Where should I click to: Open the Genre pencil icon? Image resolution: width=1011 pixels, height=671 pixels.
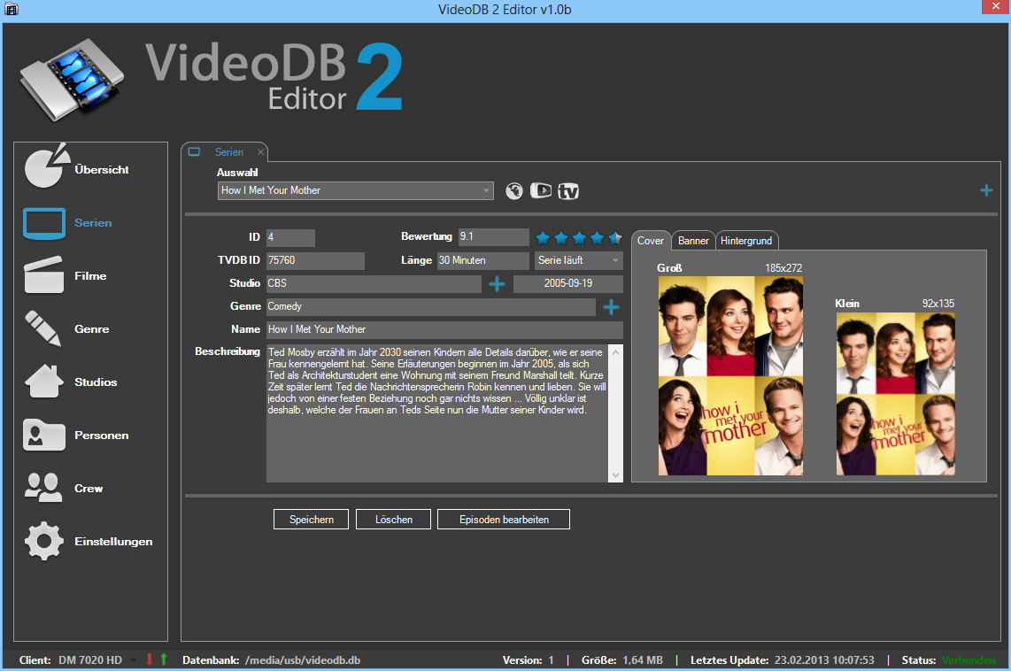coord(42,328)
